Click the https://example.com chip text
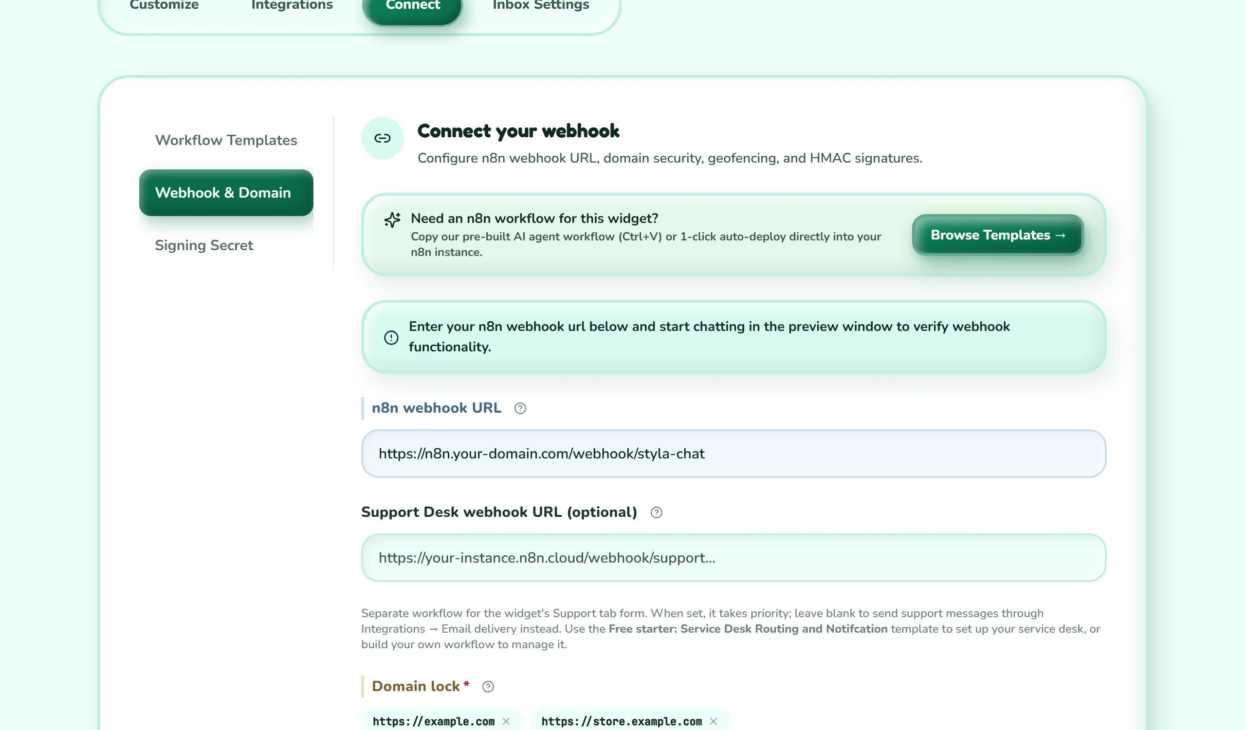Screen dimensions: 1246x730 (x=434, y=721)
